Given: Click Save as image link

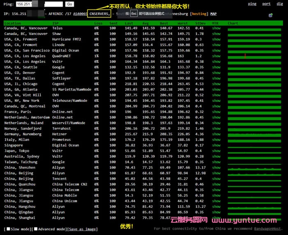Looking at the screenshot, I should pyautogui.click(x=83, y=229).
